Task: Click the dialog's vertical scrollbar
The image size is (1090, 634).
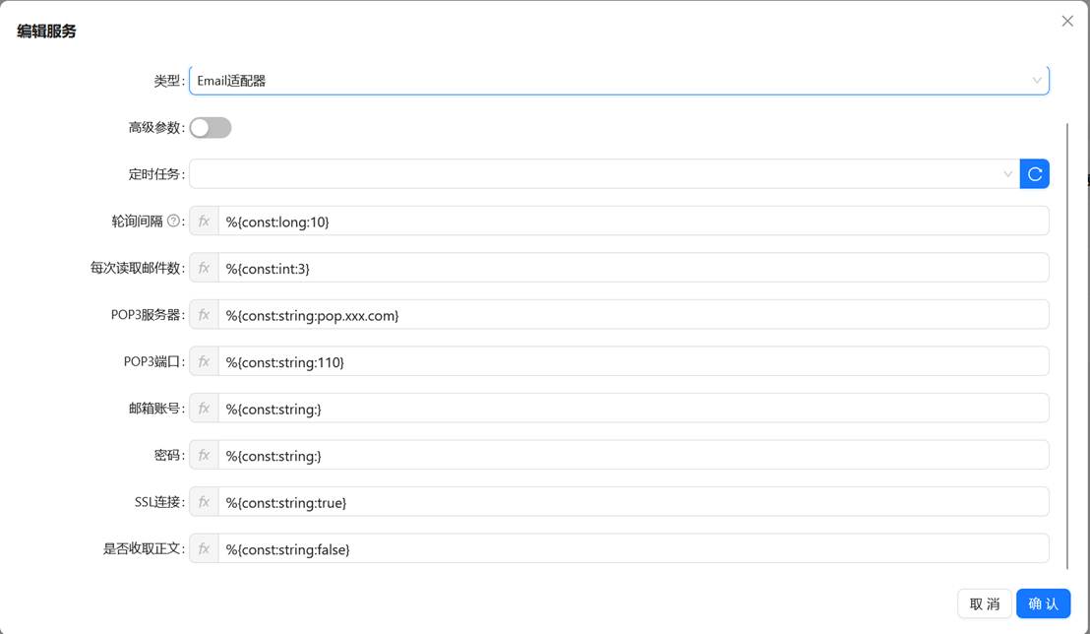Action: (x=1066, y=345)
